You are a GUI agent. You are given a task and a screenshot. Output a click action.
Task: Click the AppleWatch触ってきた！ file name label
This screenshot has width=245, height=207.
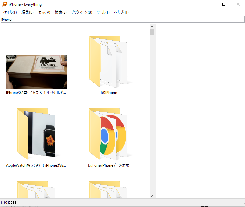36,165
